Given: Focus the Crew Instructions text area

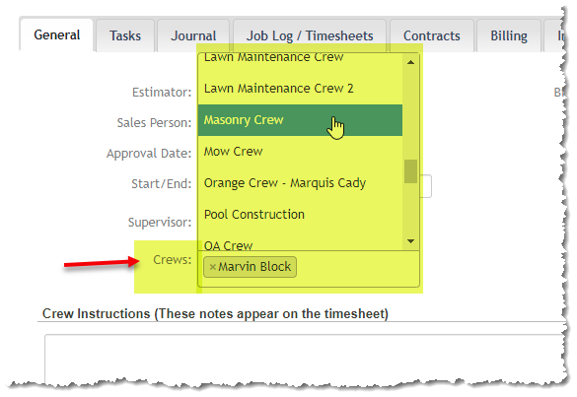Looking at the screenshot, I should click(306, 359).
